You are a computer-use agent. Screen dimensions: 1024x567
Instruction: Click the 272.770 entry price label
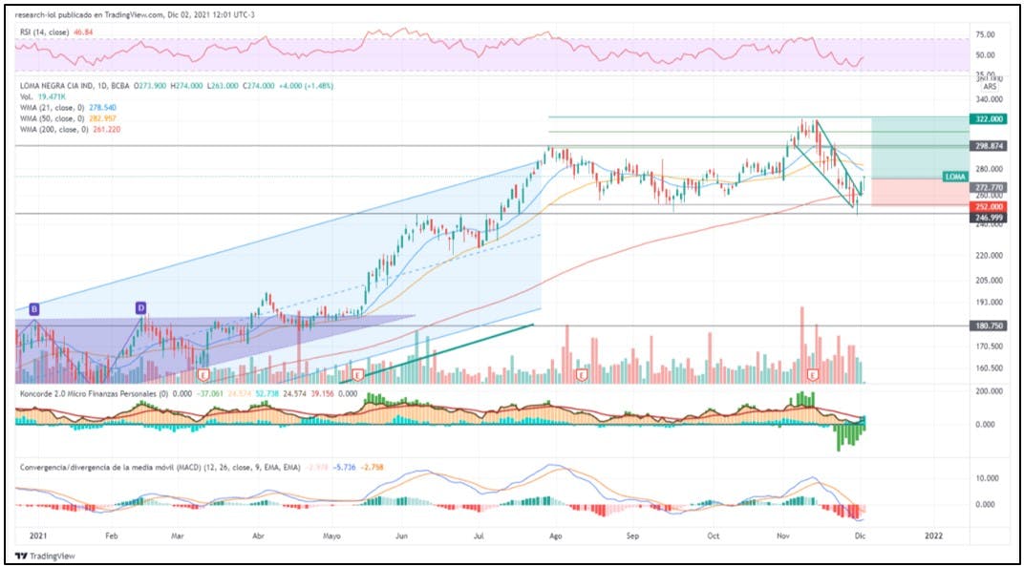[x=989, y=187]
